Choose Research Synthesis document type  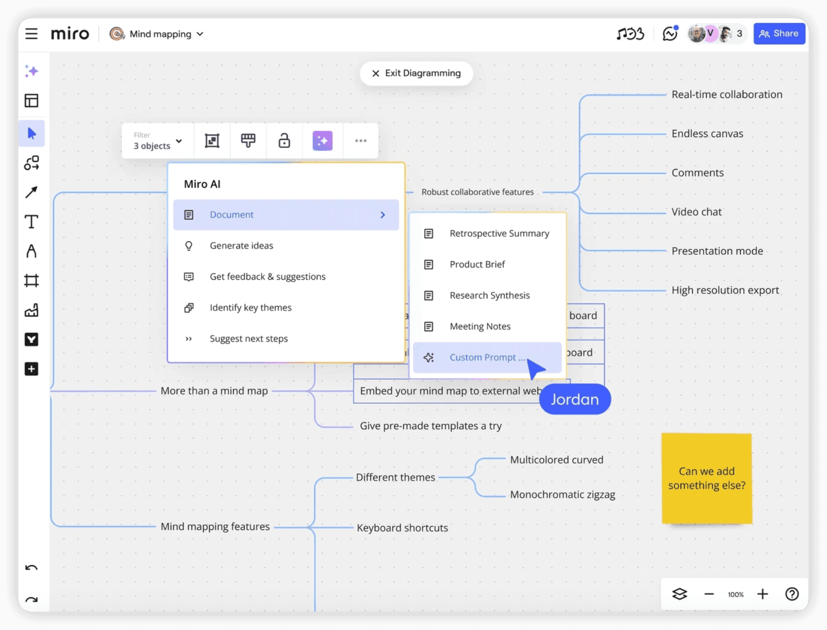pyautogui.click(x=488, y=296)
